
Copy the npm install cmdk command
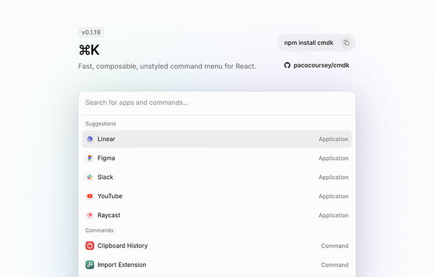click(346, 43)
